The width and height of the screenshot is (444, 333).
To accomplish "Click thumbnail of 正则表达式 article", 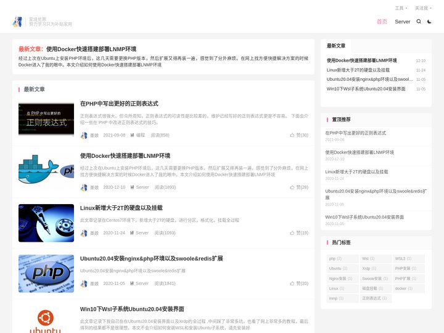I will 46,119.
